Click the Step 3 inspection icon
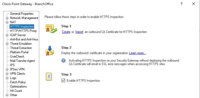Viewport: 200px width, 98px height. [x=49, y=77]
